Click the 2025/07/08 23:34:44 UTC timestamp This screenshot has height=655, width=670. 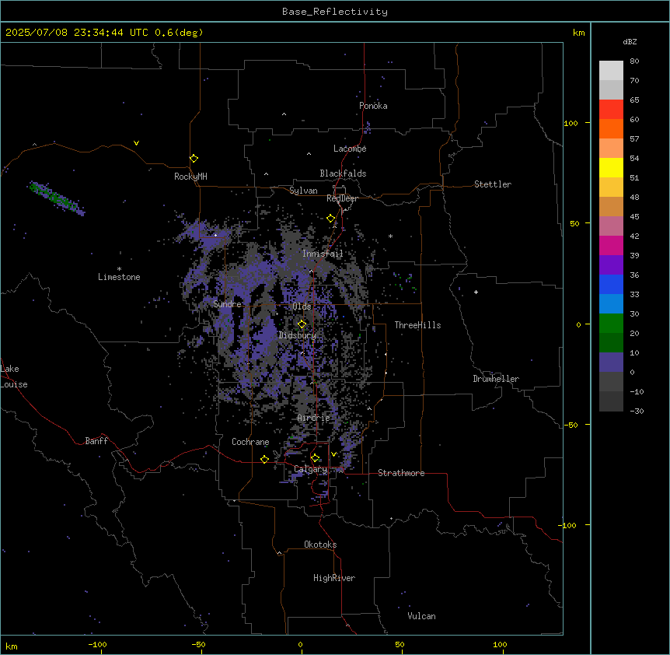[77, 33]
